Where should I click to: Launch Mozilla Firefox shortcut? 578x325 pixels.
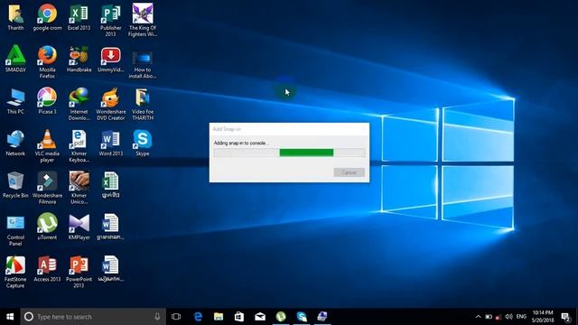coord(47,62)
